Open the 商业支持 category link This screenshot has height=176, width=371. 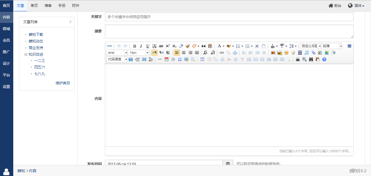[x=36, y=48]
